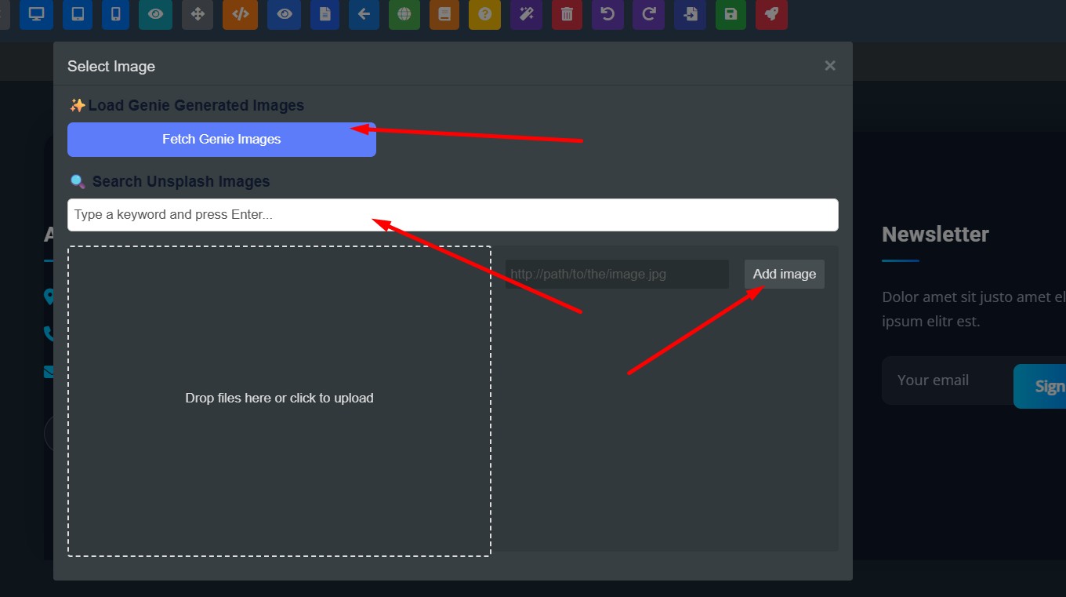The width and height of the screenshot is (1066, 597).
Task: Click the trash delete icon
Action: tap(567, 15)
